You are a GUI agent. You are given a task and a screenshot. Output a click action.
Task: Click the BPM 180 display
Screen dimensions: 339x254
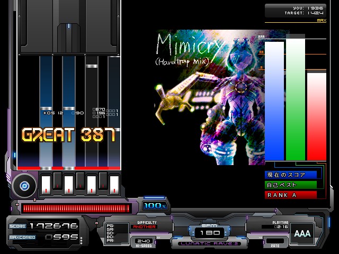pyautogui.click(x=210, y=233)
